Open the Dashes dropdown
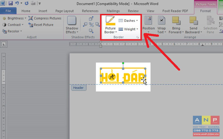Image resolution: width=223 pixels, height=139 pixels. pyautogui.click(x=128, y=21)
